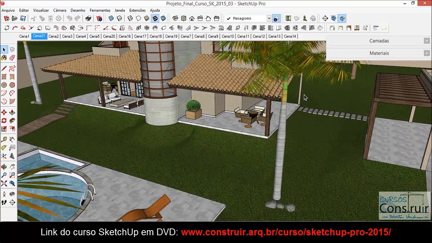
Task: Open the Extensões menu
Action: [x=137, y=10]
